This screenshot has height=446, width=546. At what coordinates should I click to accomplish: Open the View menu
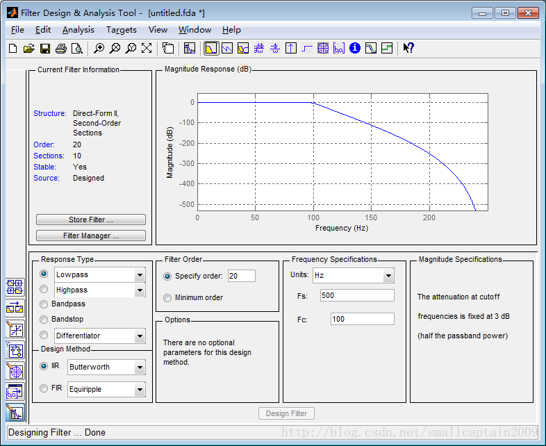[x=158, y=30]
